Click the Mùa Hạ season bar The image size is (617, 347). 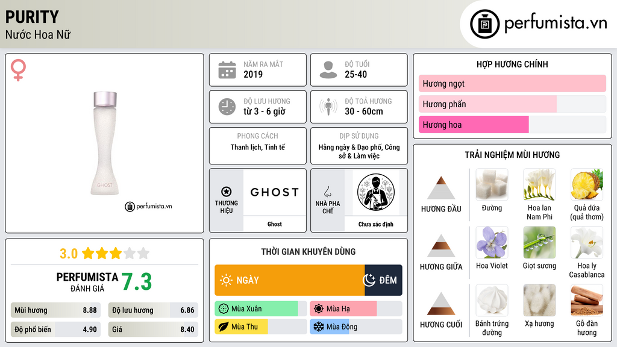point(356,309)
